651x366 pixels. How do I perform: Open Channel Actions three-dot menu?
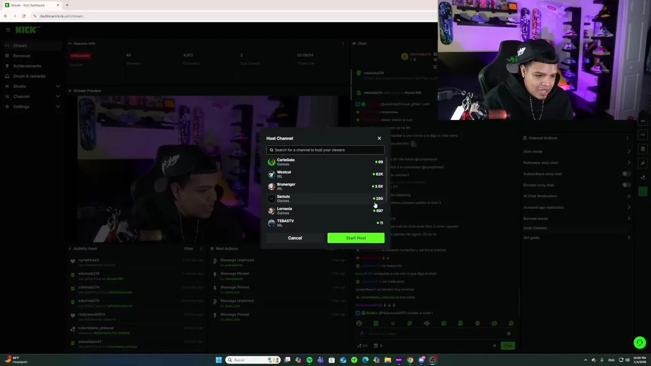[x=627, y=138]
